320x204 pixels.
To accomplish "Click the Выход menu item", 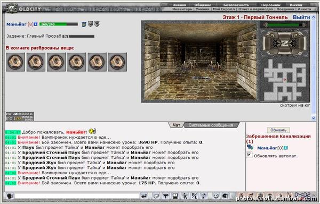I will [295, 5].
